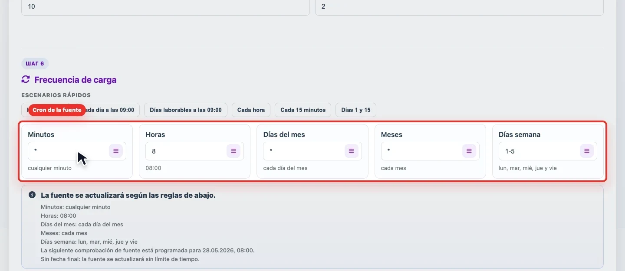Click 'lun, mar, mié, jue y vie' hint under field

(528, 168)
